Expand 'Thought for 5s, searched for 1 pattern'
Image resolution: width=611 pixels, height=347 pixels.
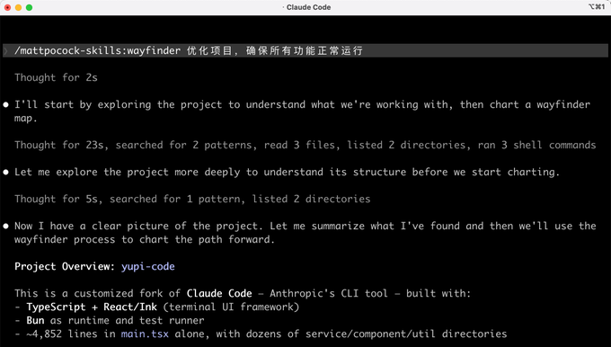[192, 199]
